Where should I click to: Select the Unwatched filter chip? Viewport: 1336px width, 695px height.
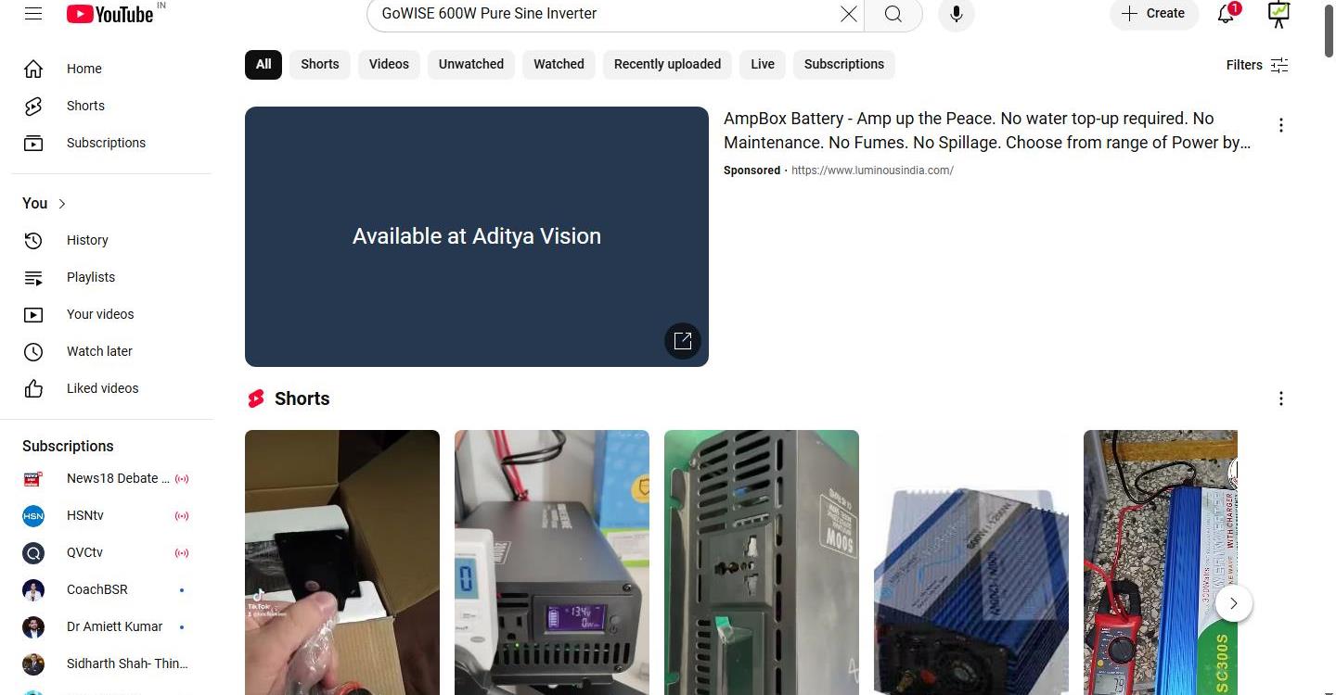471,64
